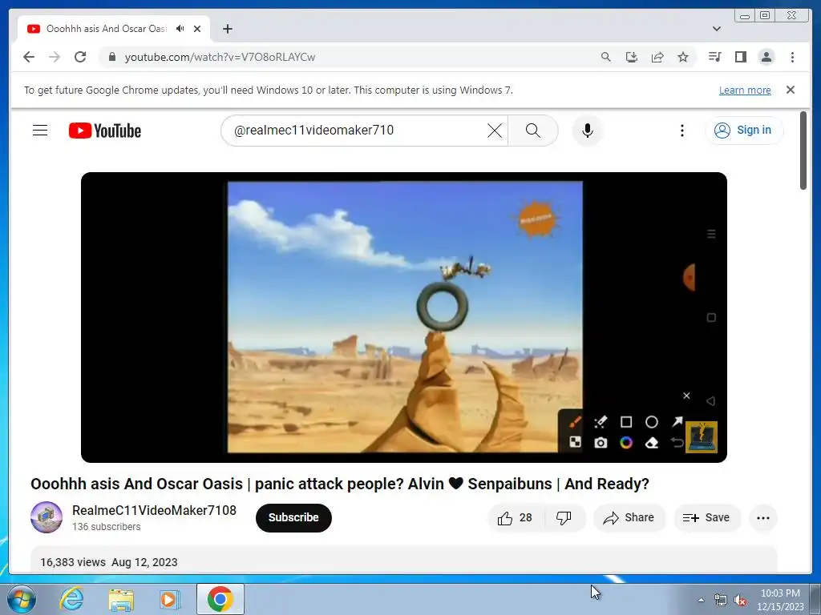Select the Ooohhh asis And Oscar tab
Viewport: 821px width, 615px height.
114,29
